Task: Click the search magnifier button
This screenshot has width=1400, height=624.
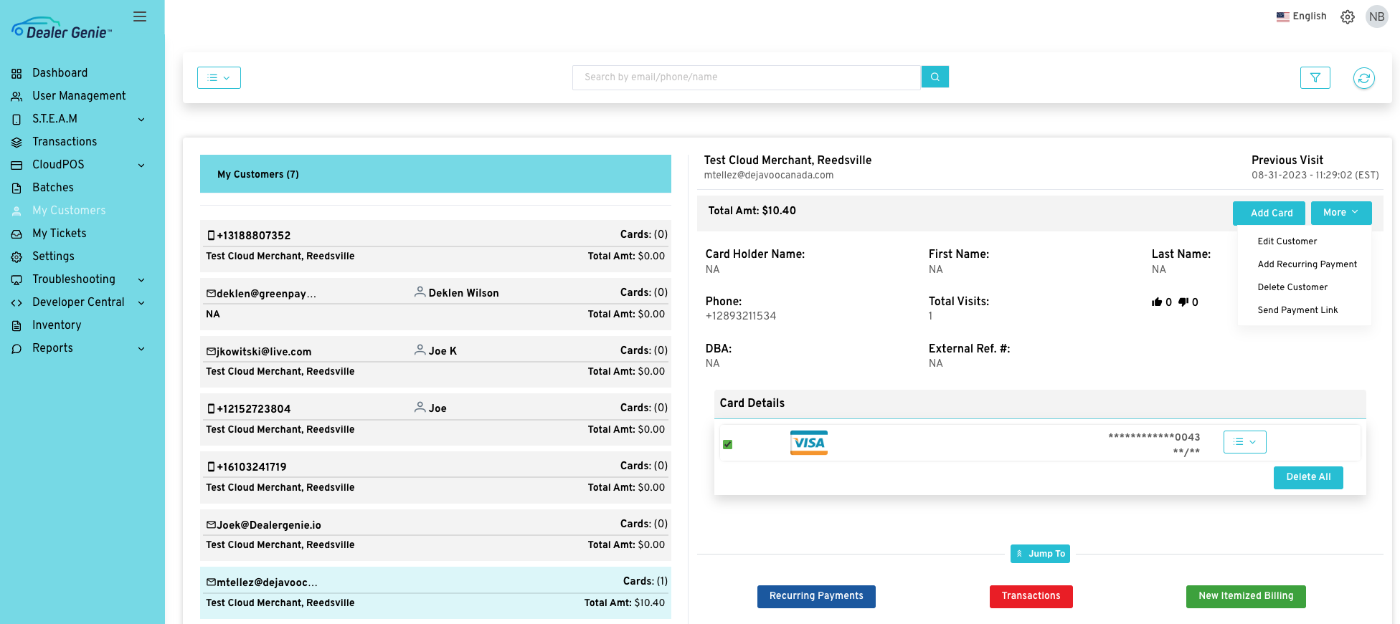Action: 935,77
